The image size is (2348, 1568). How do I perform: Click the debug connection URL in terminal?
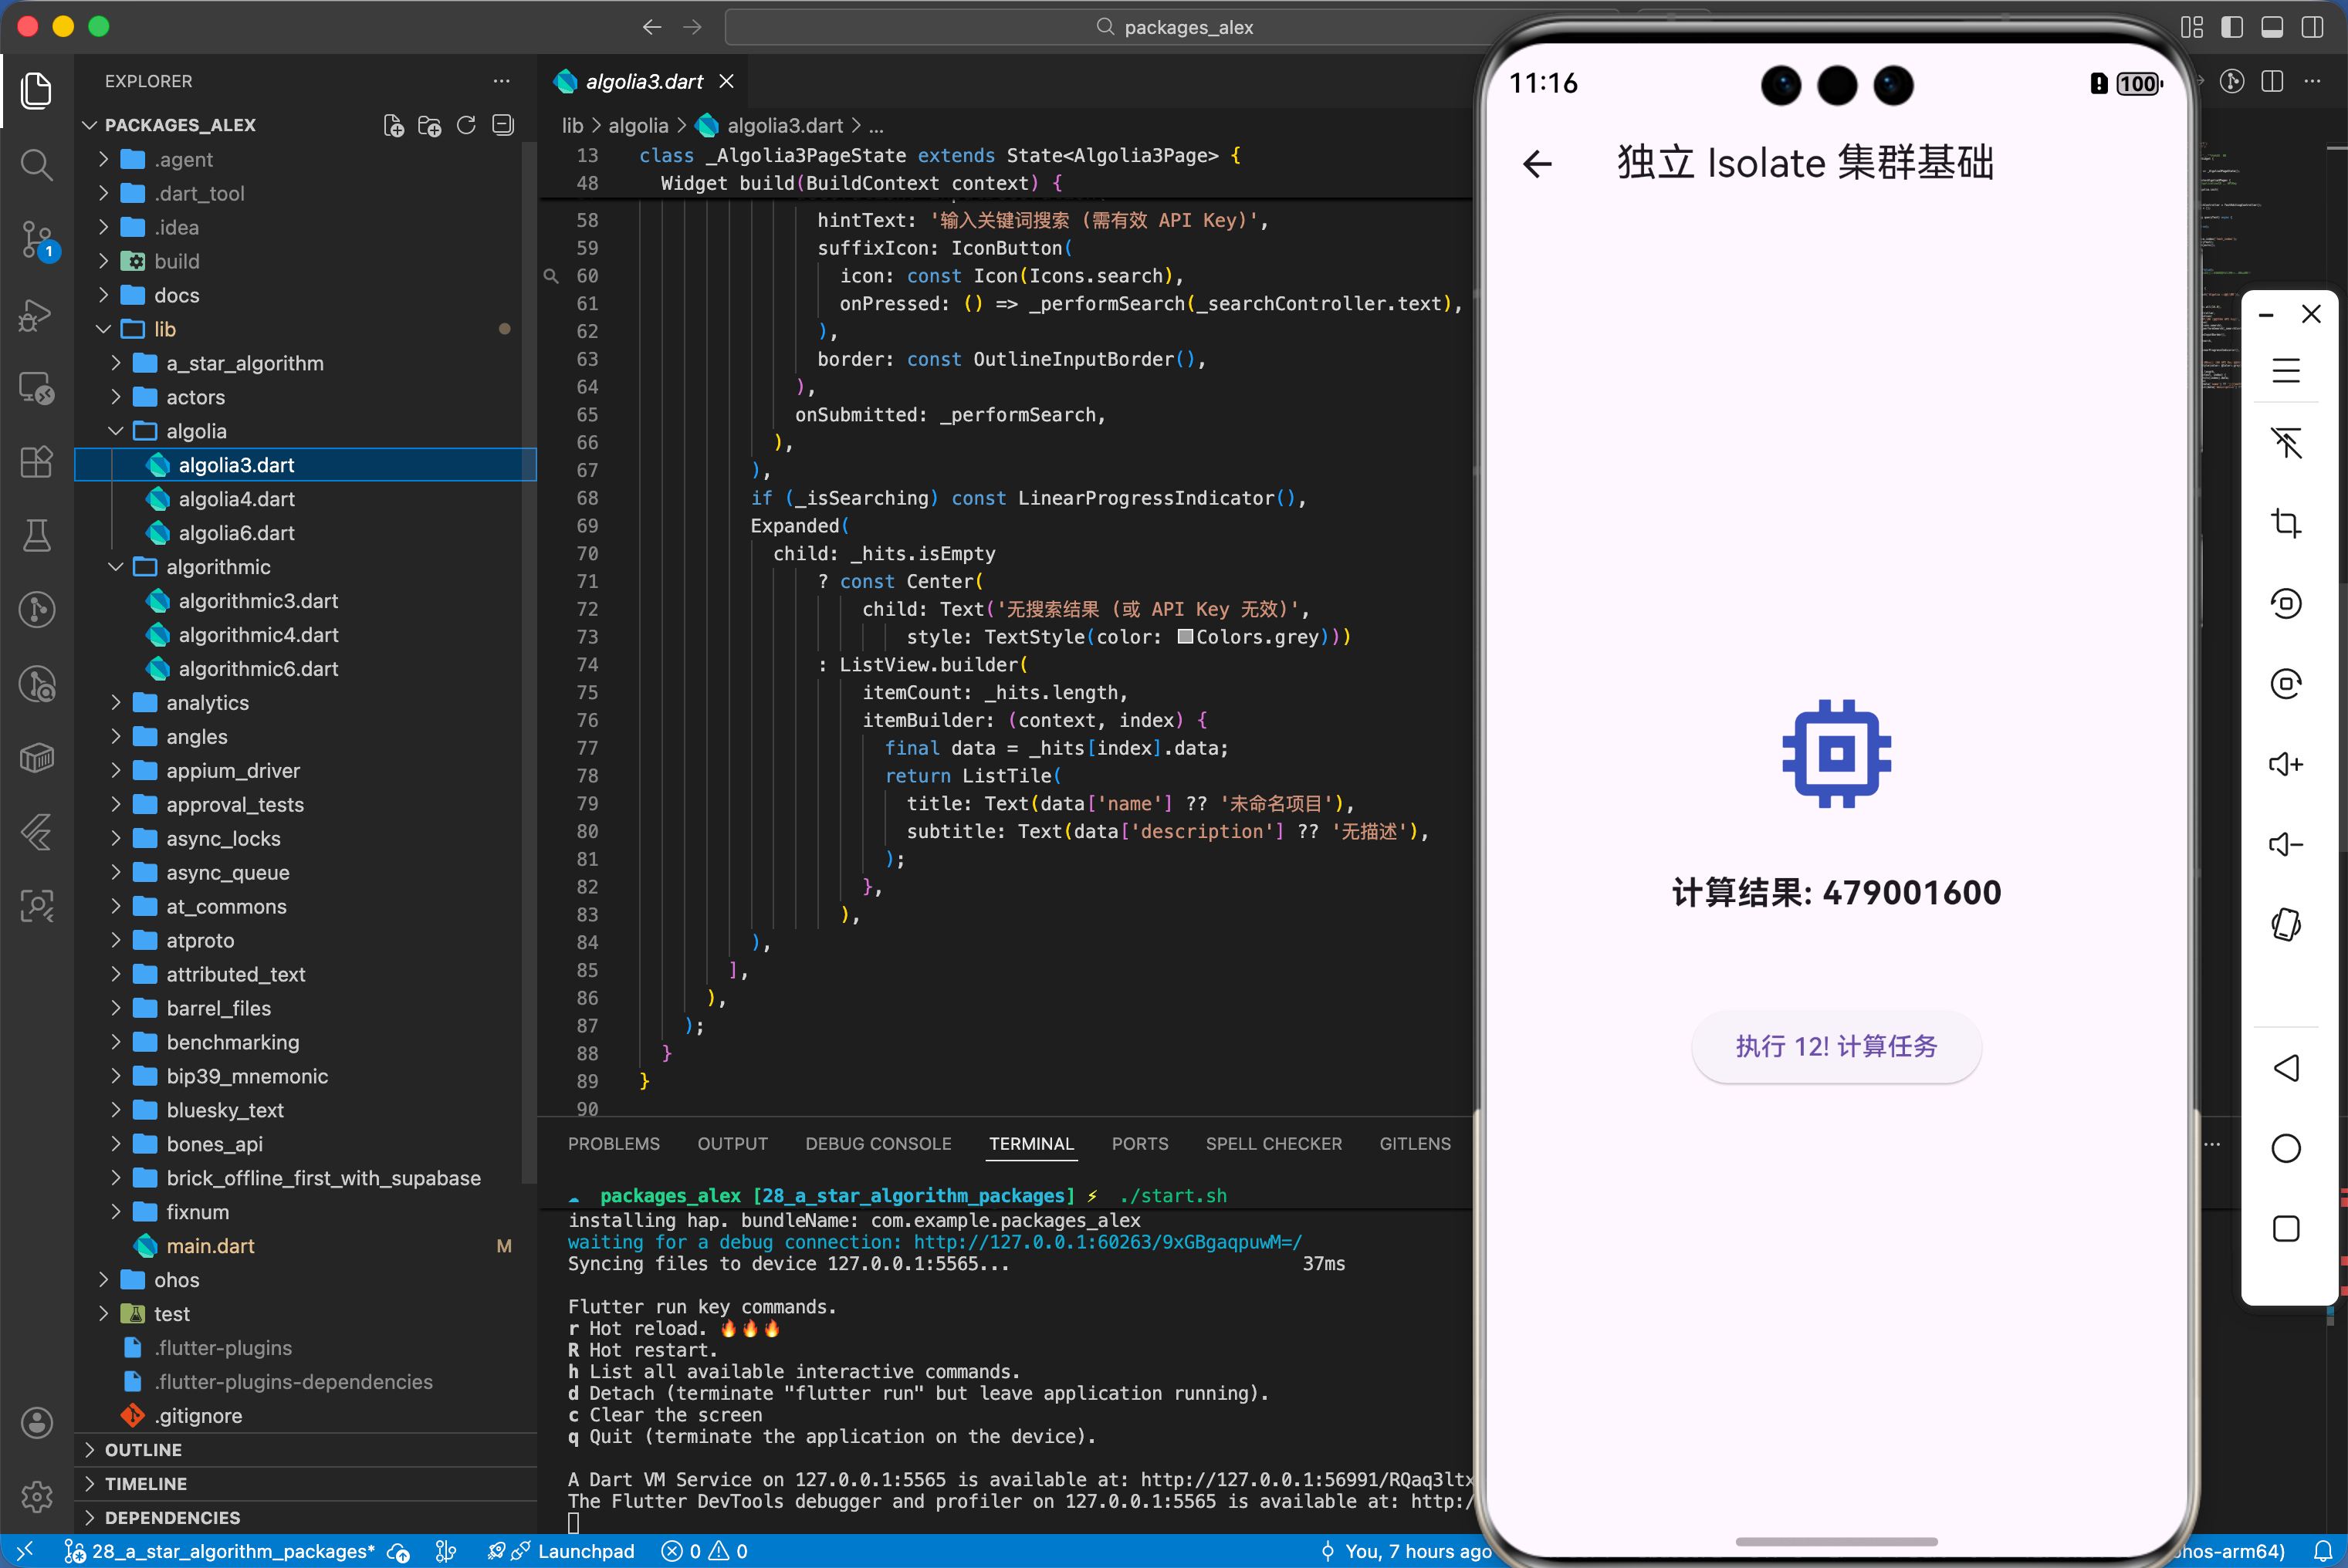pyautogui.click(x=1107, y=1242)
